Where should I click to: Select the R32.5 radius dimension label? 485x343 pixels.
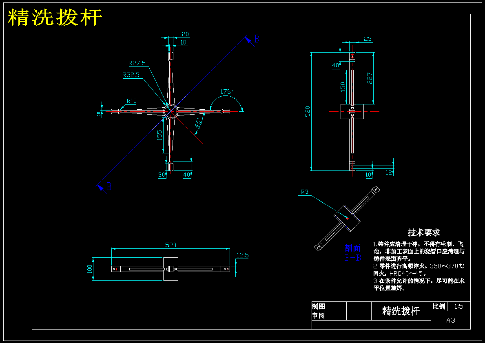pos(131,75)
